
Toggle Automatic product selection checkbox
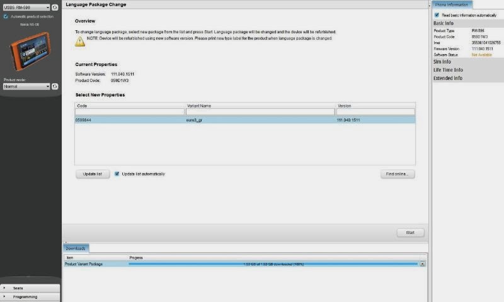pos(6,16)
